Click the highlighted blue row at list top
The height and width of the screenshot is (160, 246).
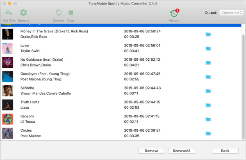coord(121,25)
